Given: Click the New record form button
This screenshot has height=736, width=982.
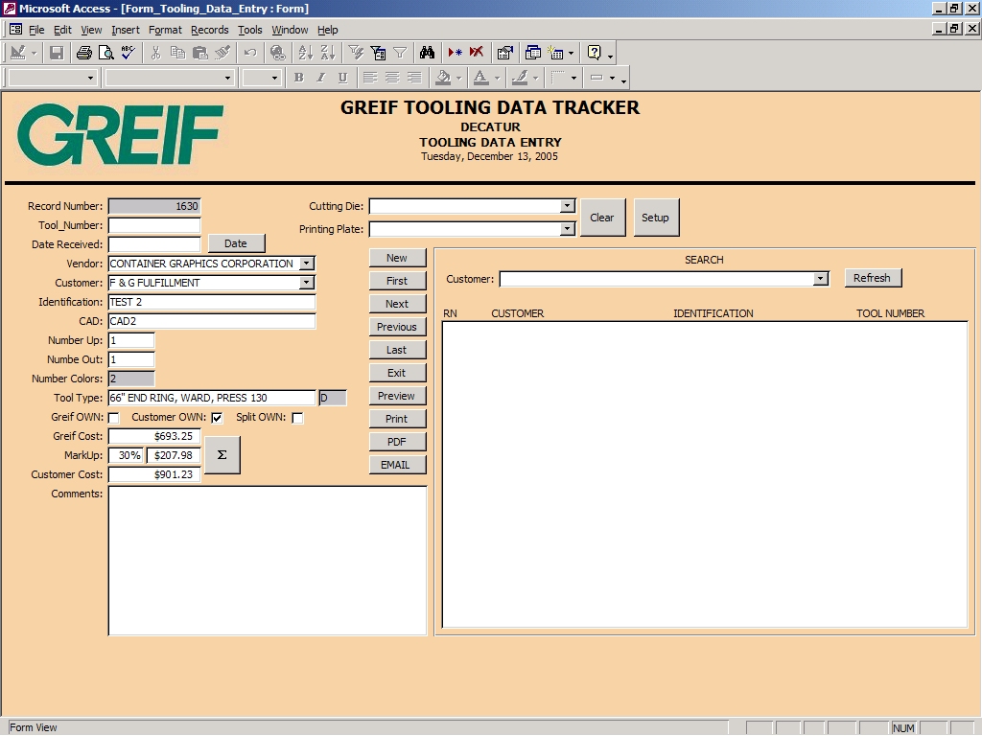Looking at the screenshot, I should point(397,258).
